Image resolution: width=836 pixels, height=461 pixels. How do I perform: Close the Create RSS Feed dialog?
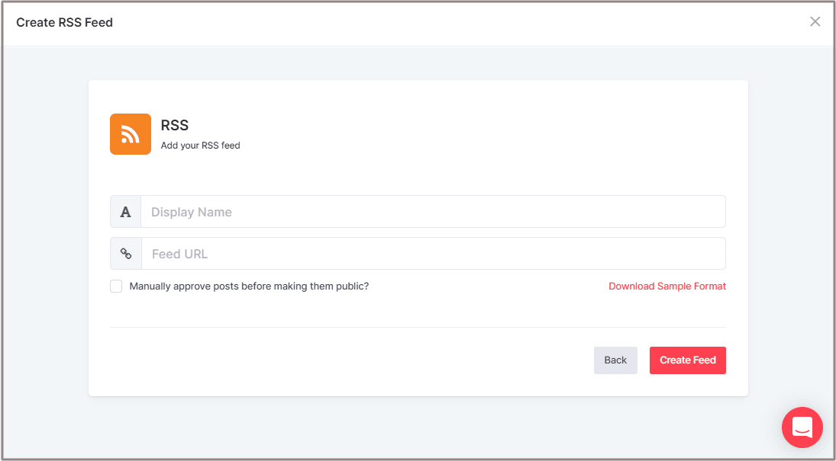point(815,21)
